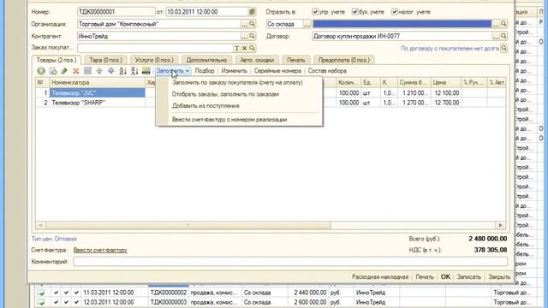Click the green pencil Edit row icon
The width and height of the screenshot is (548, 308).
pyautogui.click(x=64, y=71)
